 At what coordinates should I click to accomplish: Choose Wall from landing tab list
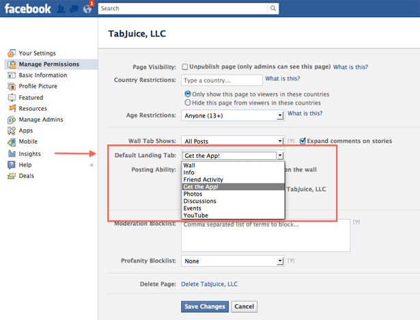click(233, 165)
